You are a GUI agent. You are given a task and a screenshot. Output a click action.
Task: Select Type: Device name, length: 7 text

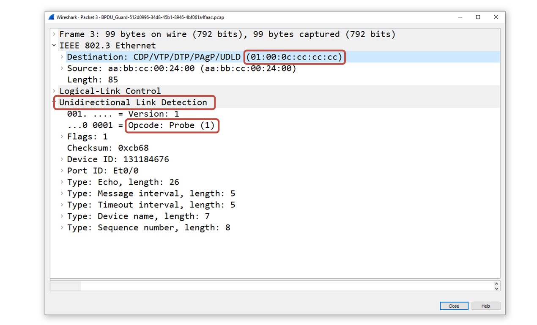[138, 216]
